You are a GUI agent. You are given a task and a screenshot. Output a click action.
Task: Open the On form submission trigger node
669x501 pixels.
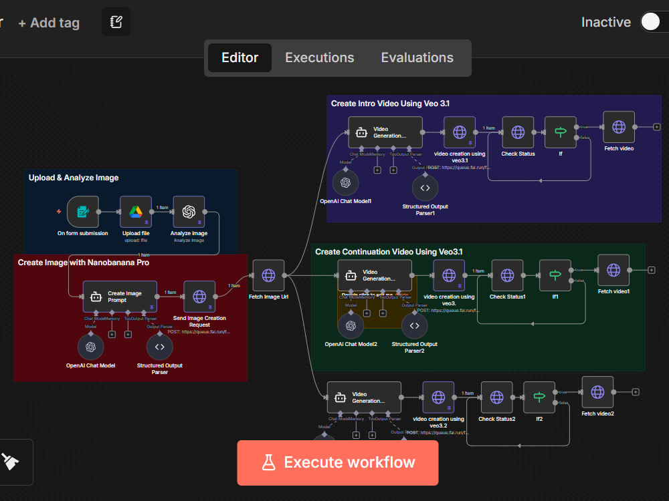point(83,212)
